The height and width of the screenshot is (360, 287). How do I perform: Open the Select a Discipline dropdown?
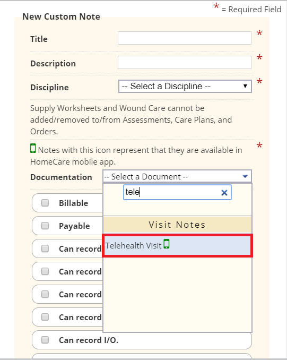coord(185,87)
